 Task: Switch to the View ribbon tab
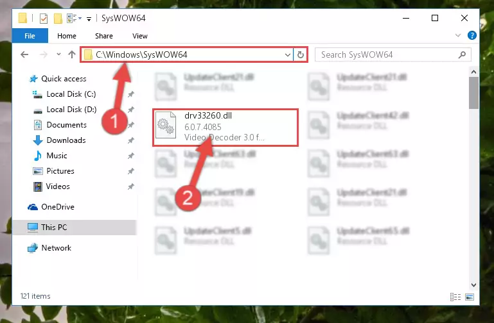click(140, 36)
